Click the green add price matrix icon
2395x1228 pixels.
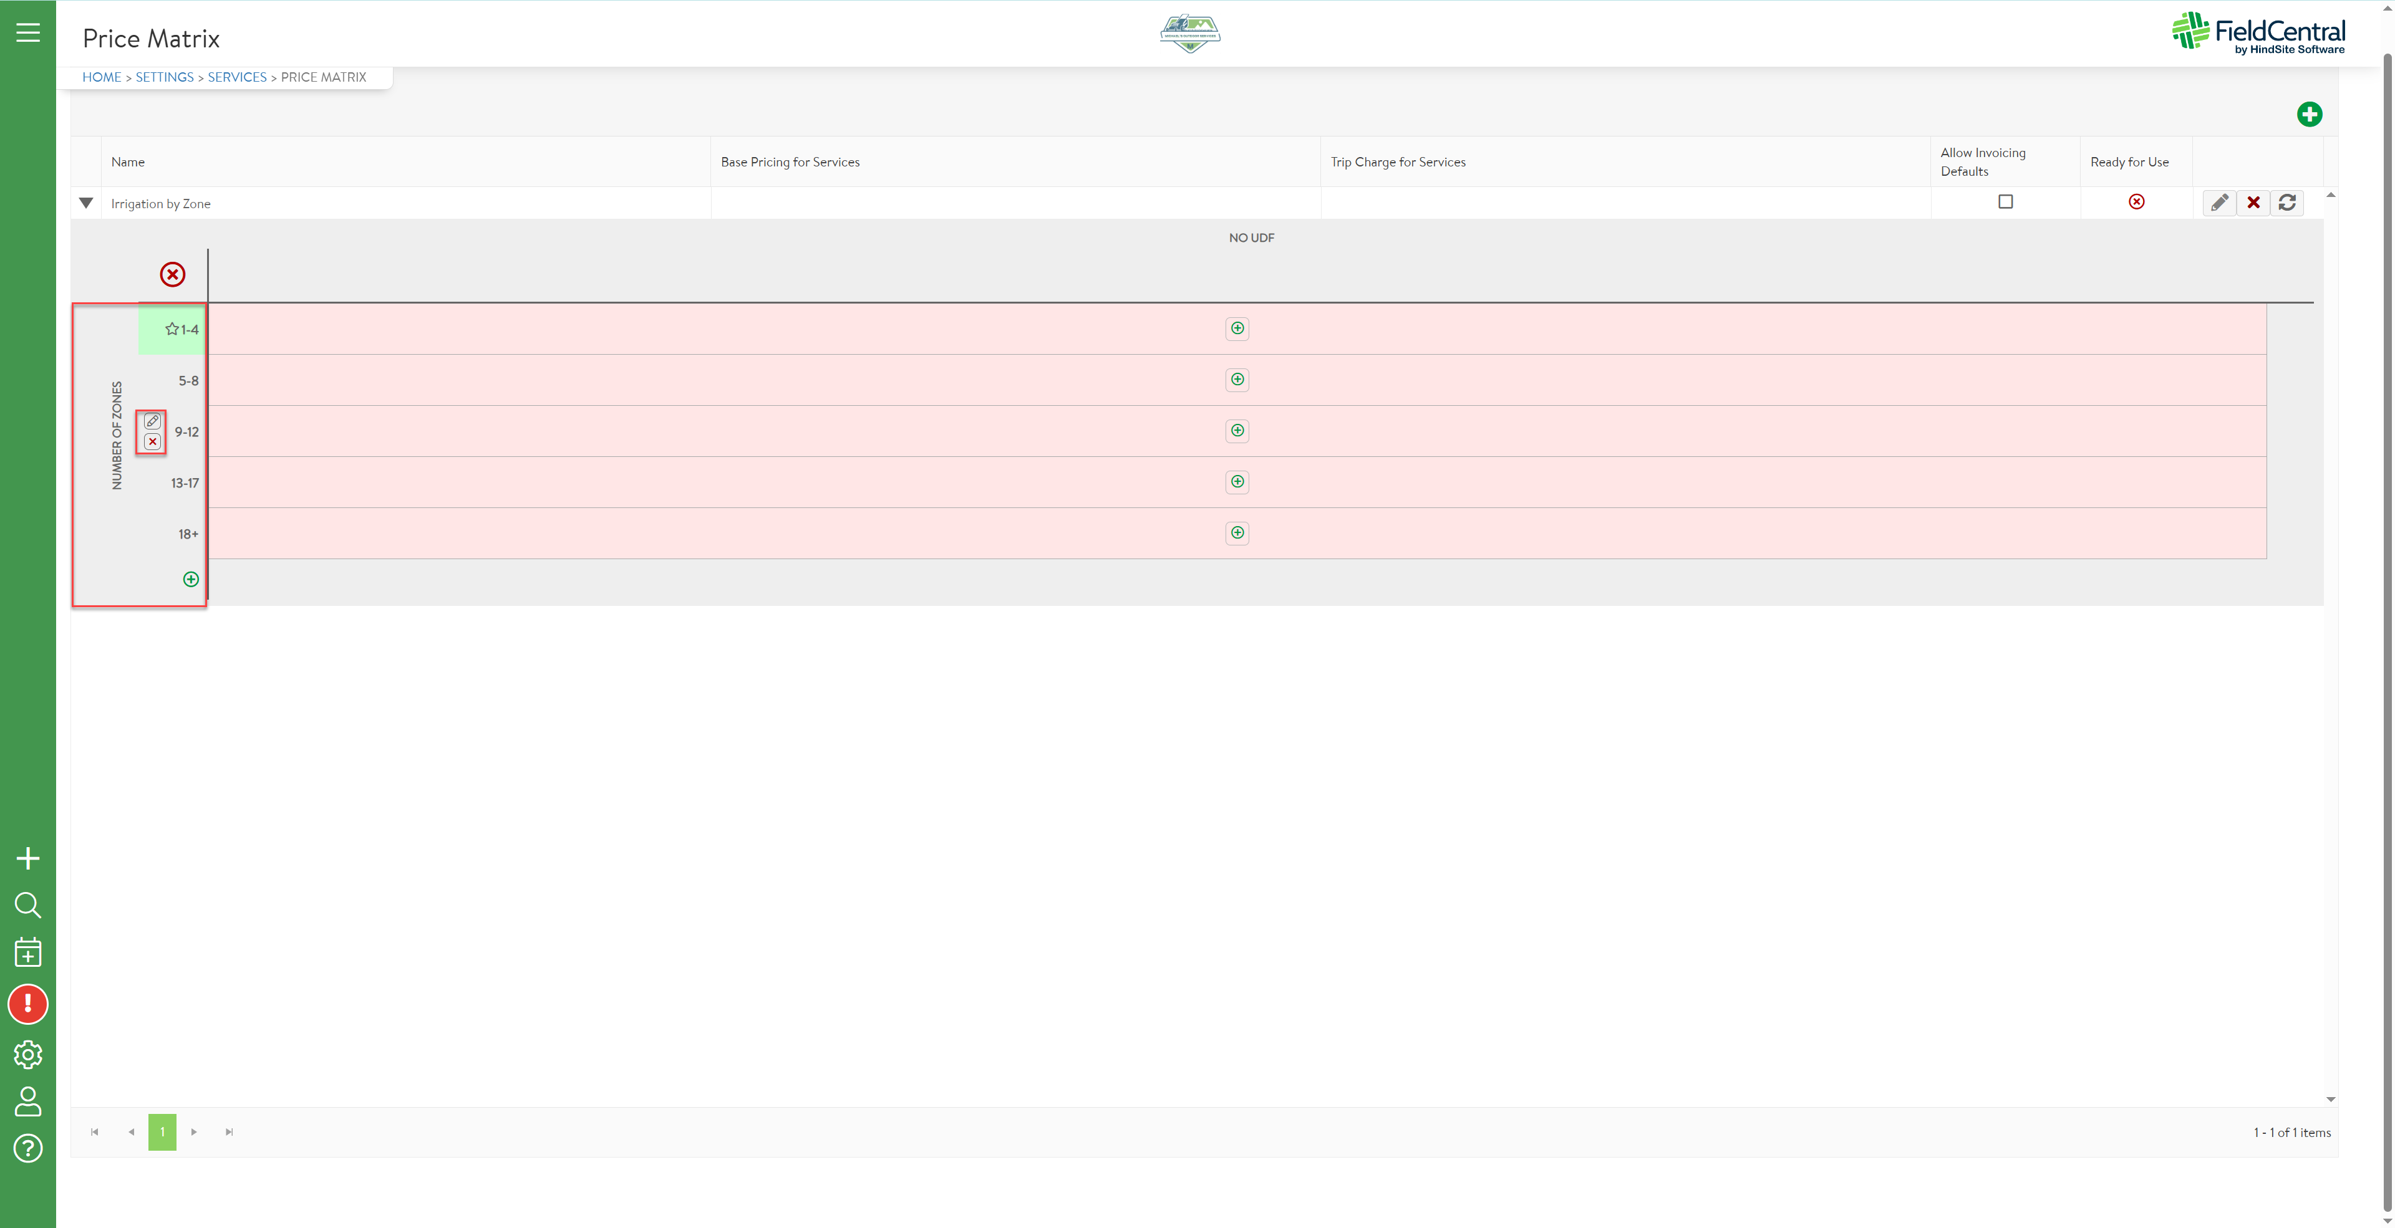[2308, 114]
